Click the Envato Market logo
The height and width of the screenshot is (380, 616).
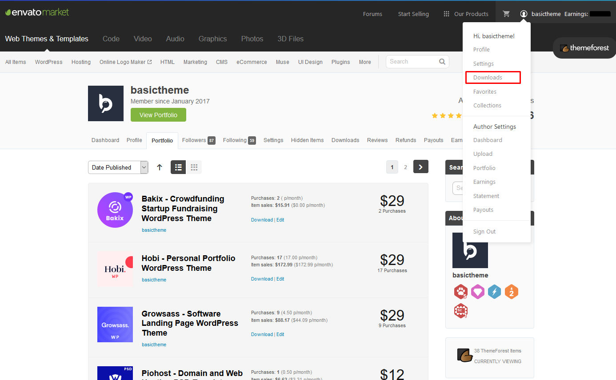37,12
